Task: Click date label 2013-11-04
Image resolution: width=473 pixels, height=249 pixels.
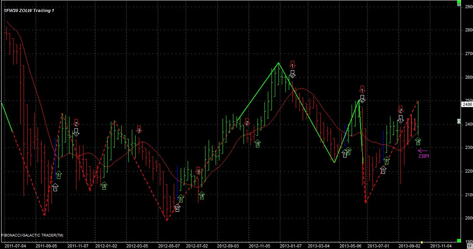Action: [x=441, y=246]
